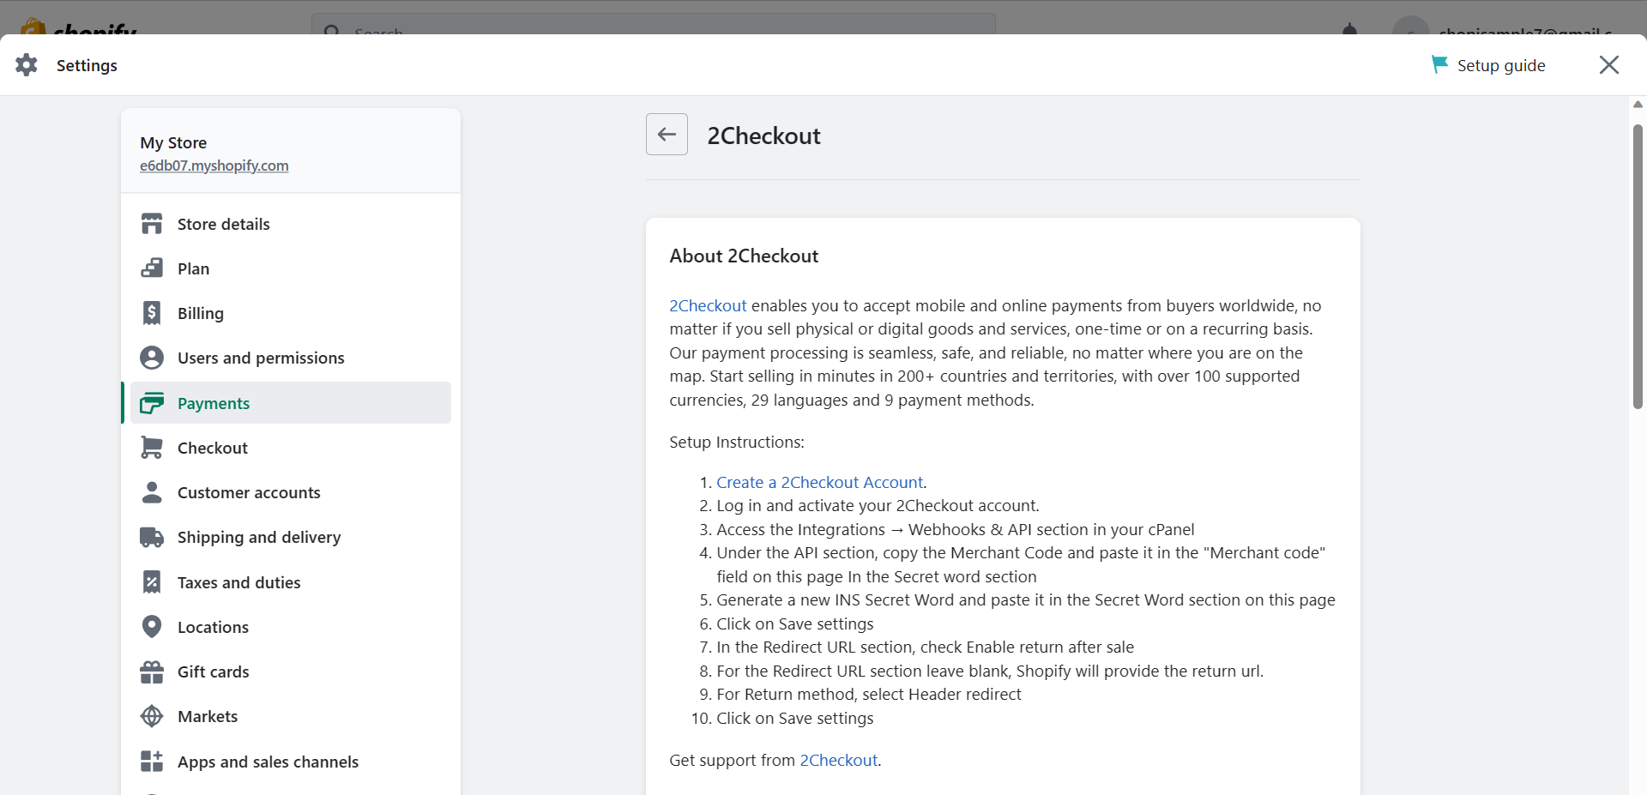Click the Users and permissions icon
Image resolution: width=1647 pixels, height=795 pixels.
[152, 358]
